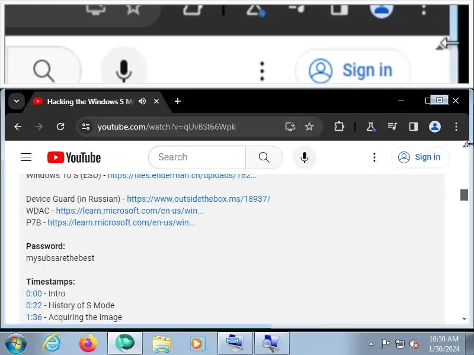Click the Show desktop strip at taskbar end
The width and height of the screenshot is (474, 355).
(470, 344)
